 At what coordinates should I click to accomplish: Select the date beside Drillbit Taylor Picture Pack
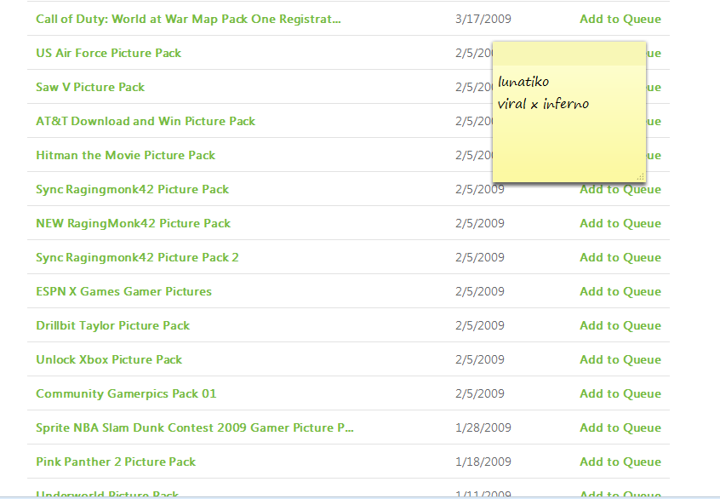point(480,325)
